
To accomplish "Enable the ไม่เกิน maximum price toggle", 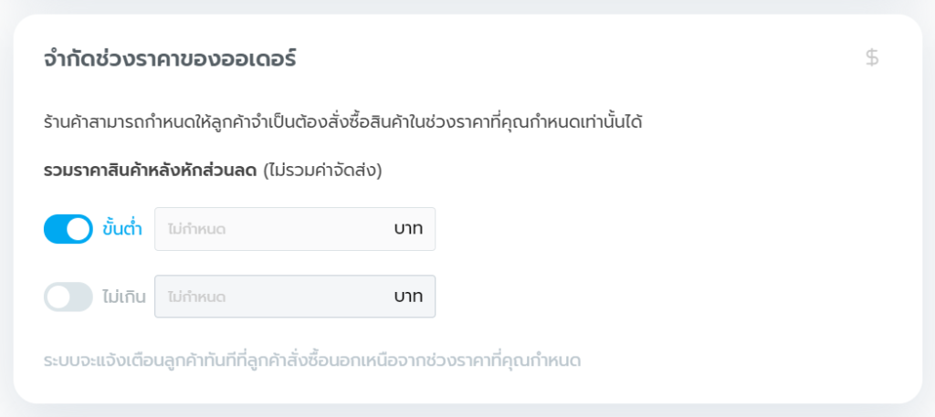I will (68, 297).
